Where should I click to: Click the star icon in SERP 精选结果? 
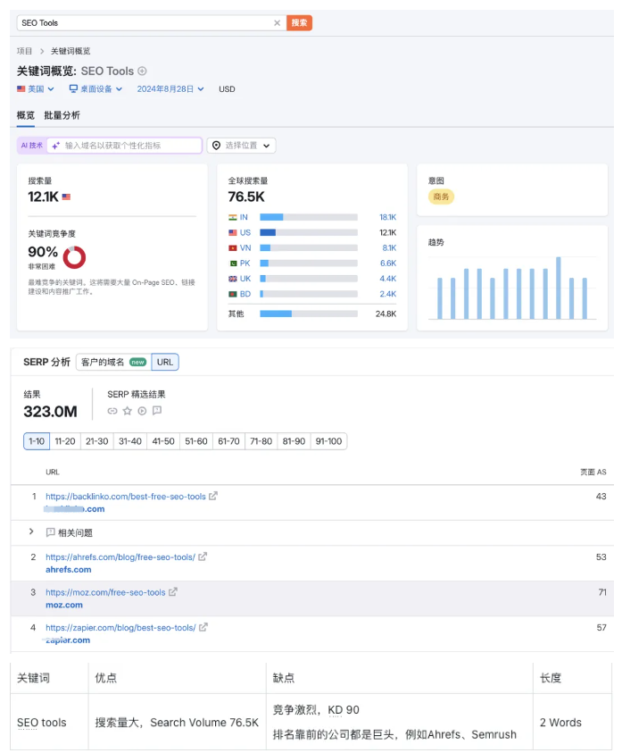click(127, 411)
